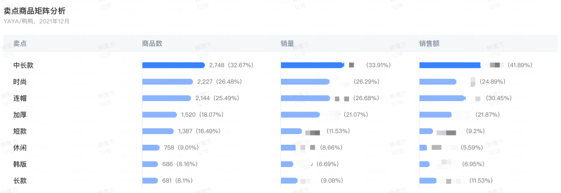The height and width of the screenshot is (193, 561).
Task: Click the 长款 销售额 bar at 11.53%
Action: (428, 180)
